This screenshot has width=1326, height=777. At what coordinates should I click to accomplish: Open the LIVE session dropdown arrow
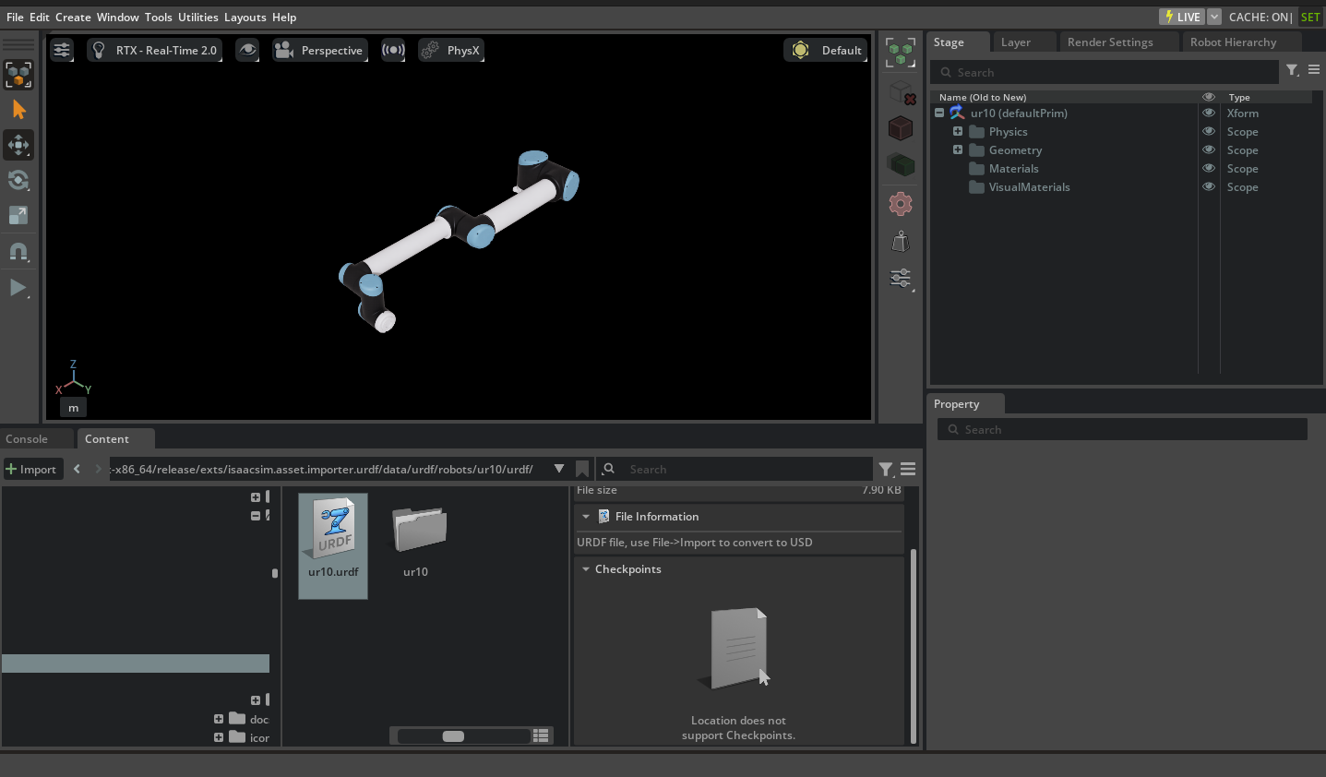click(1214, 17)
